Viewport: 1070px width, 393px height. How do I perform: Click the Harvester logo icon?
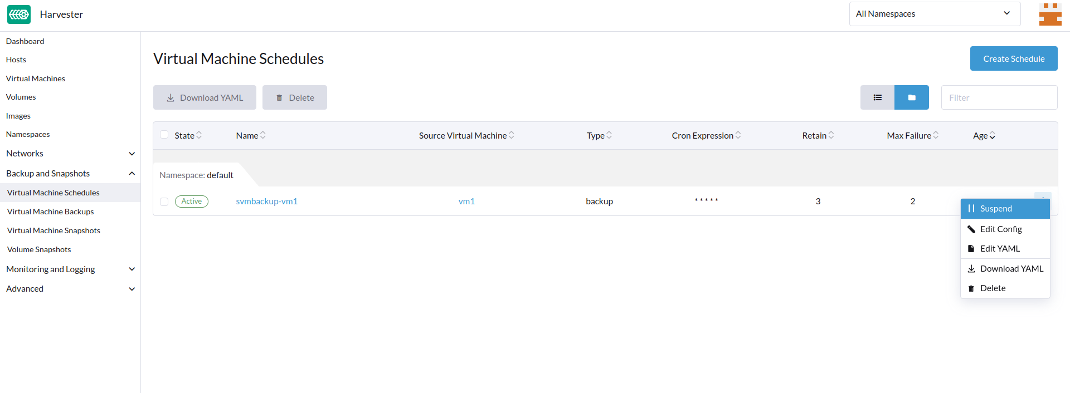click(19, 14)
